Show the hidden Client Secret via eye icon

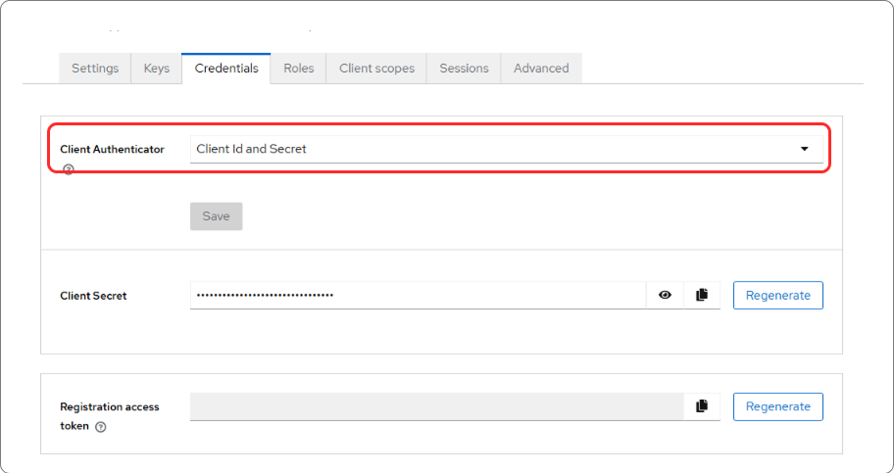point(665,295)
